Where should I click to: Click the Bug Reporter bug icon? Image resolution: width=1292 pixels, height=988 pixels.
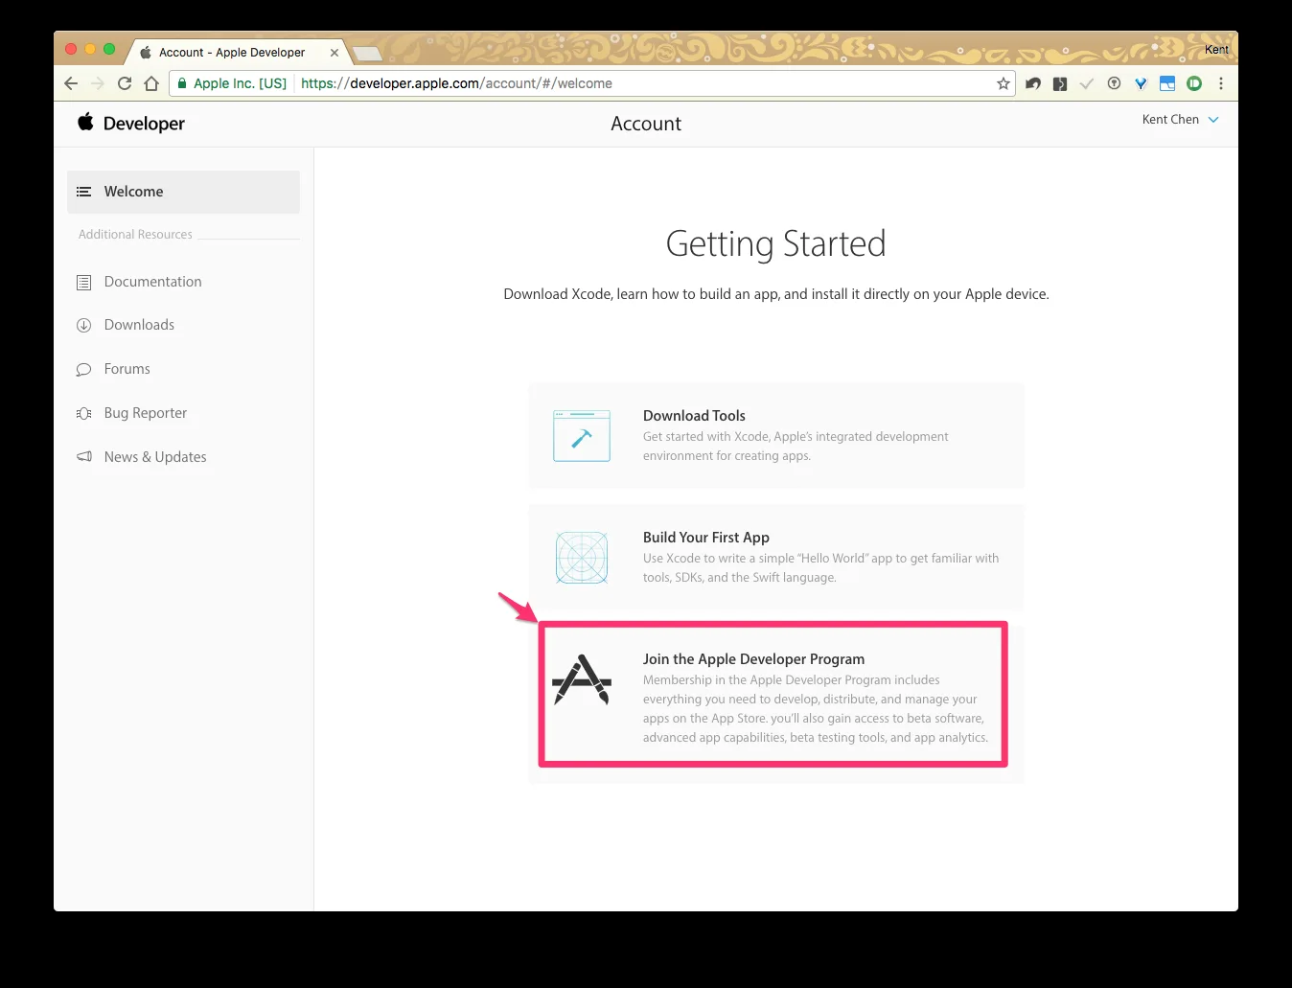pos(84,413)
